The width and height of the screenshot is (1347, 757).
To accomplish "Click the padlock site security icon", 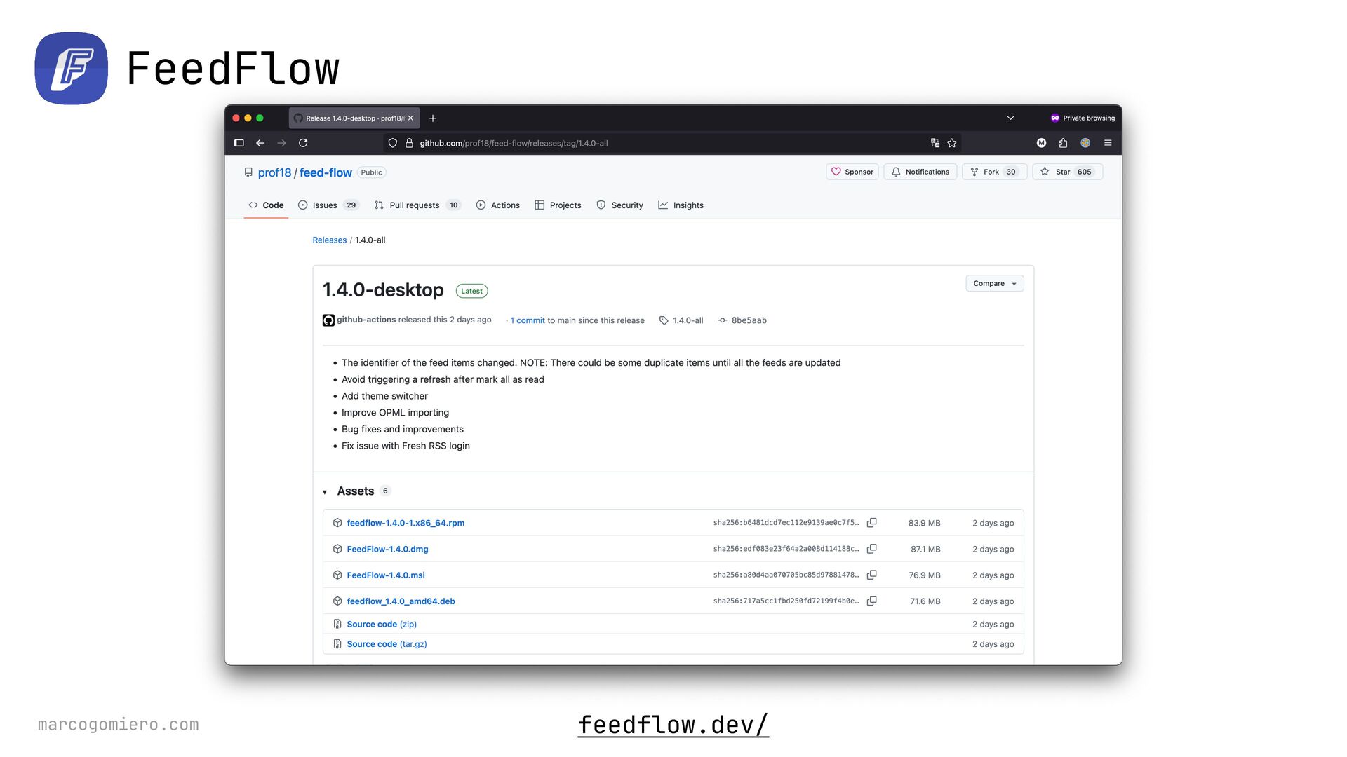I will point(409,143).
